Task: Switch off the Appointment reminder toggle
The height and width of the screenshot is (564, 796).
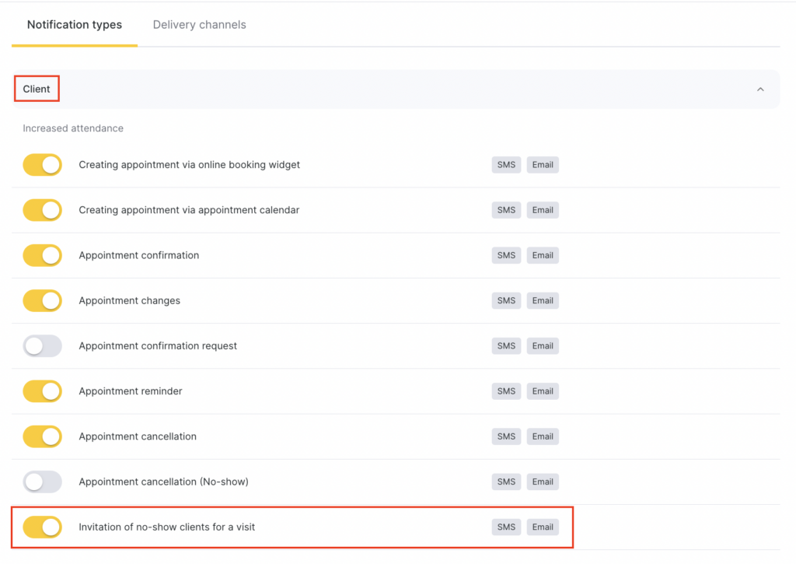Action: 43,391
